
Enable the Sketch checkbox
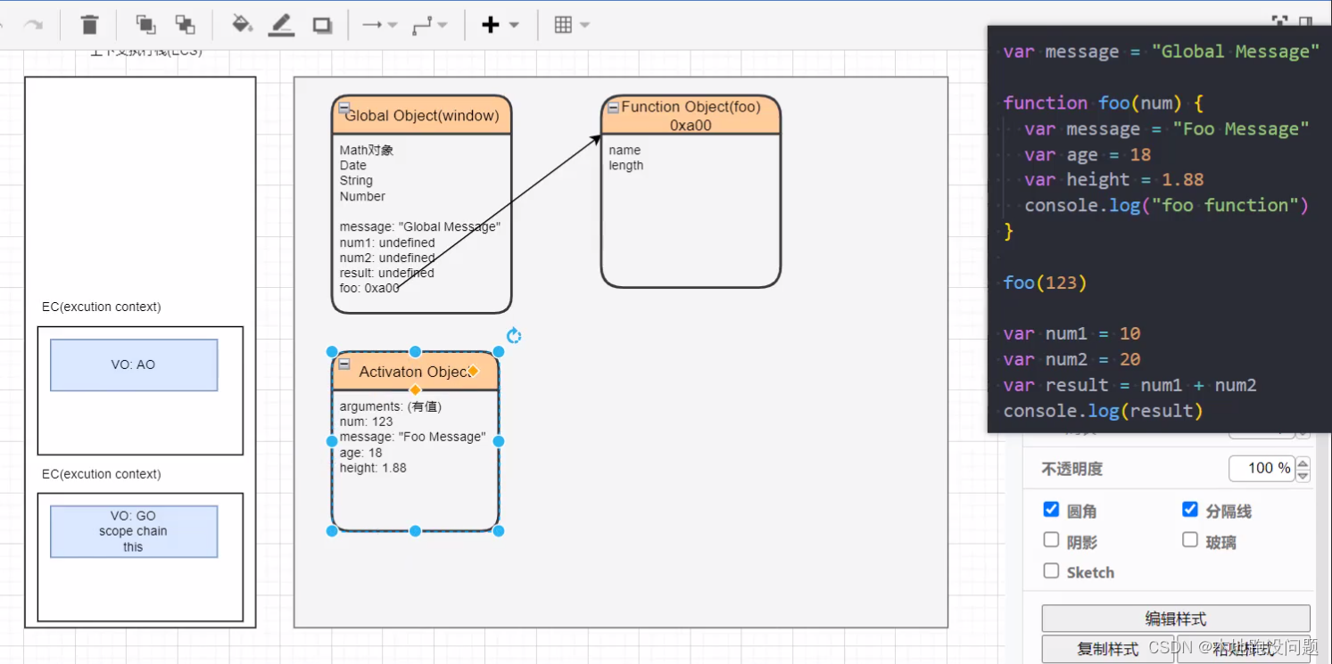coord(1051,570)
